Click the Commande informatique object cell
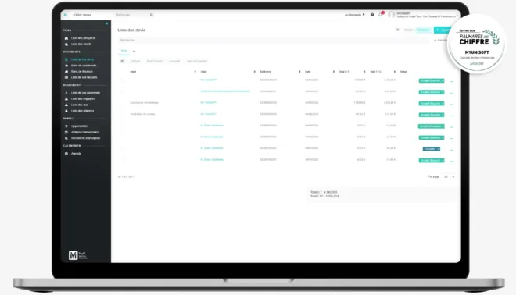This screenshot has height=295, width=516. [x=144, y=103]
